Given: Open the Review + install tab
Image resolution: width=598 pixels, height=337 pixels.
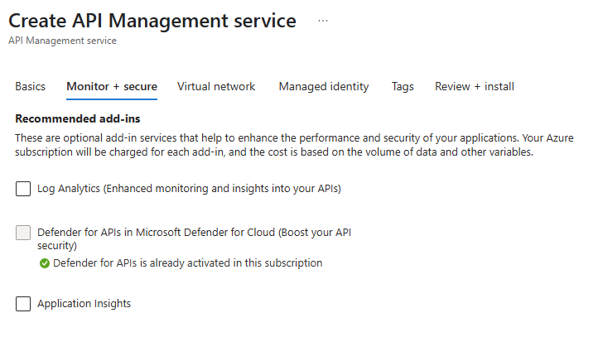Looking at the screenshot, I should (475, 87).
